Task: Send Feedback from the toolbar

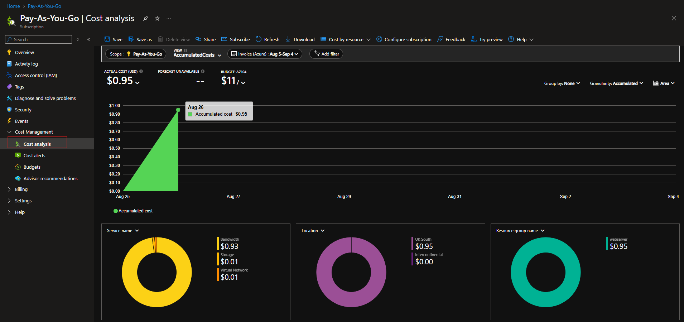Action: (451, 39)
